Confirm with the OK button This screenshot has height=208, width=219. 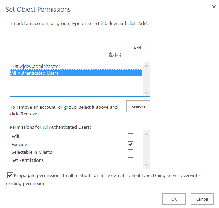tap(174, 199)
